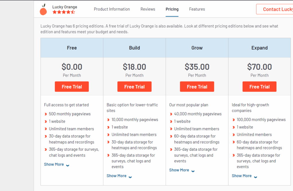Expand Show More under the Expand plan
This screenshot has height=191, width=293.
[241, 176]
